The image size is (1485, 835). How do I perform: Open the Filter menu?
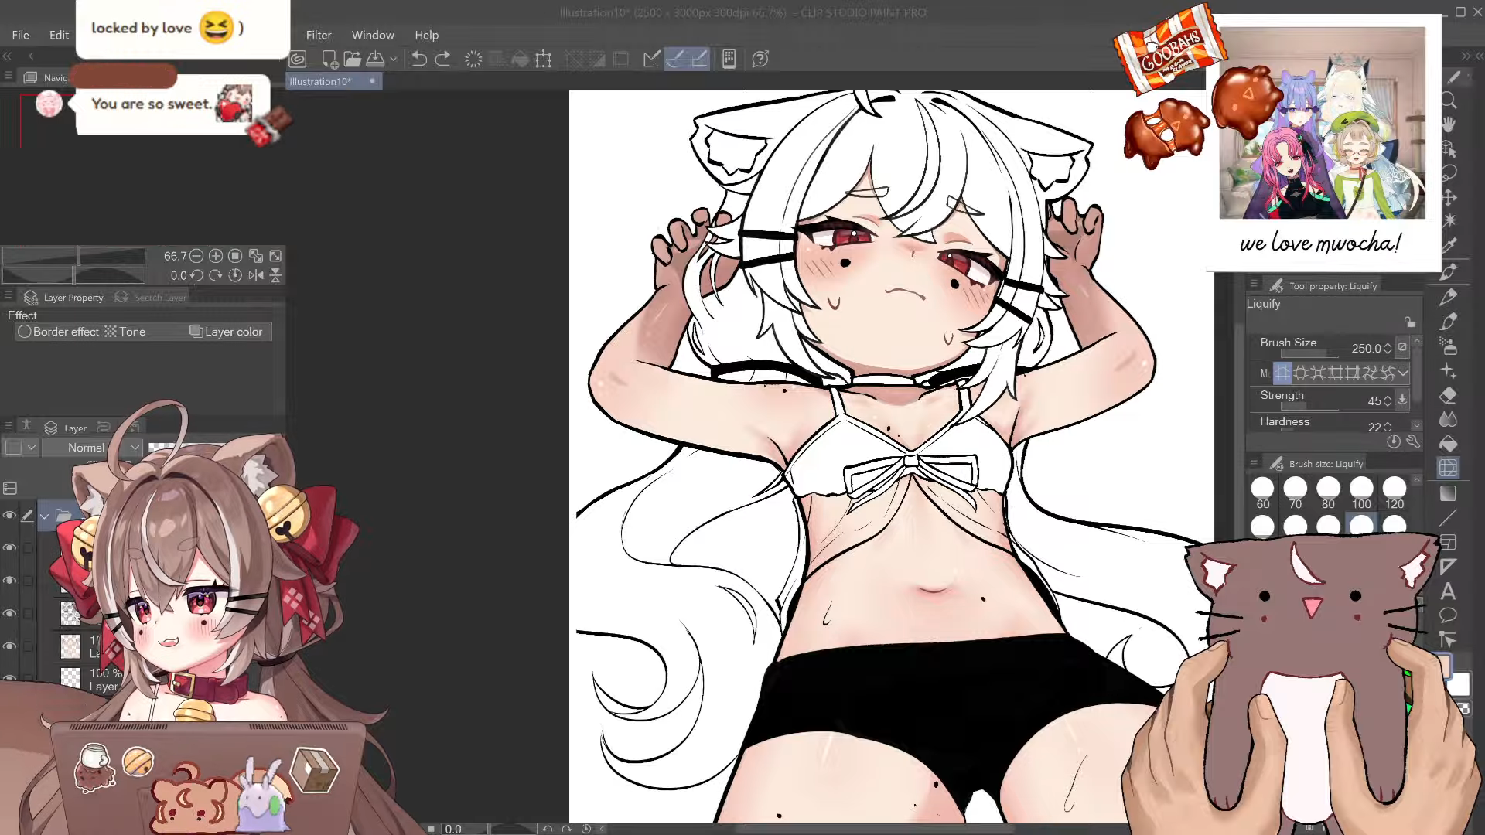click(x=318, y=35)
